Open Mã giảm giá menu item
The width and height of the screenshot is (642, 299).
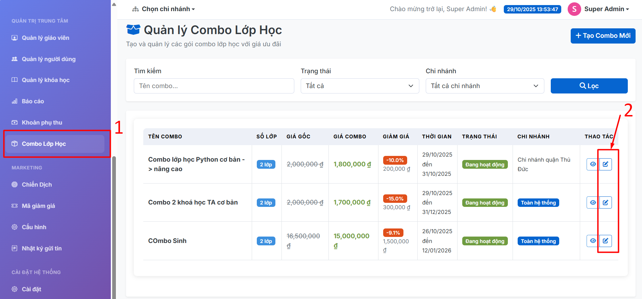pos(38,206)
